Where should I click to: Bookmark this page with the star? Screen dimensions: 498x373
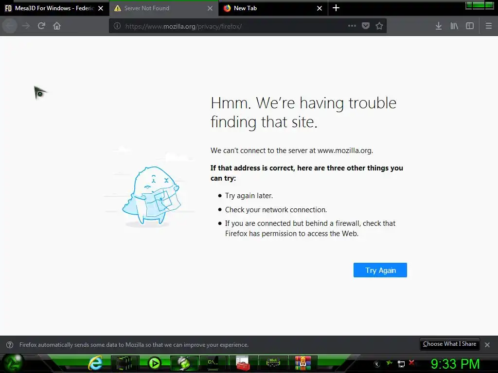pyautogui.click(x=379, y=26)
